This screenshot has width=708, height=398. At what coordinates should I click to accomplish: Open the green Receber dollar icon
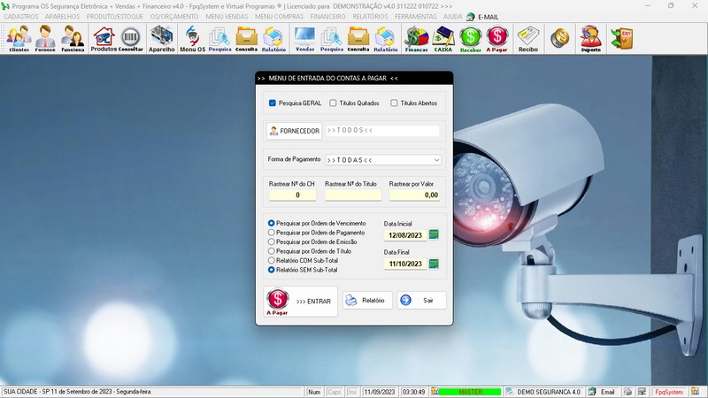(x=470, y=39)
